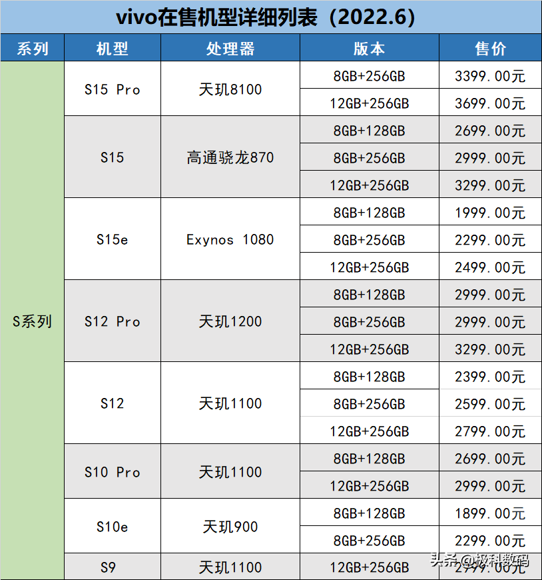Select the S15 Pro model cell

[113, 89]
